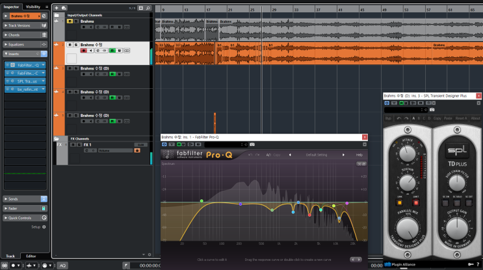The width and height of the screenshot is (483, 270).
Task: Open inspector menu icon next to Visibility
Action: tap(47, 6)
